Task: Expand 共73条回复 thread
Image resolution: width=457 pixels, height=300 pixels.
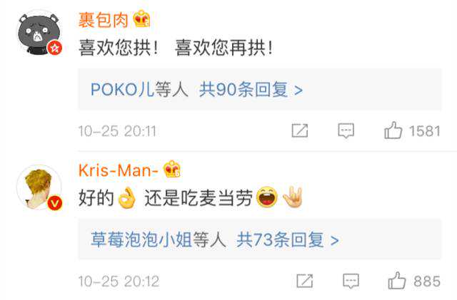Action: click(287, 240)
